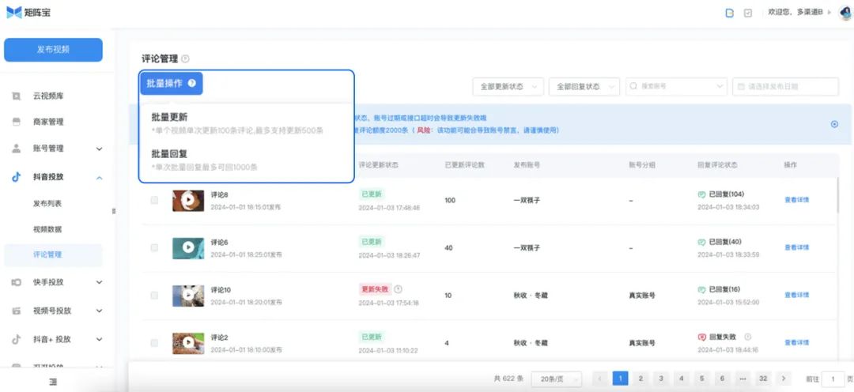The width and height of the screenshot is (854, 392).
Task: Click 查看详情 for 评论6 row
Action: (x=796, y=247)
